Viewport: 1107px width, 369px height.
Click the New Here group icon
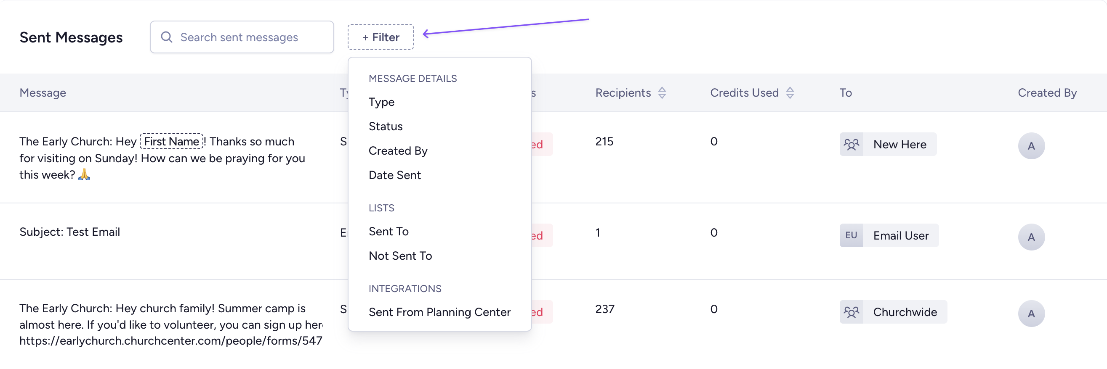(851, 145)
